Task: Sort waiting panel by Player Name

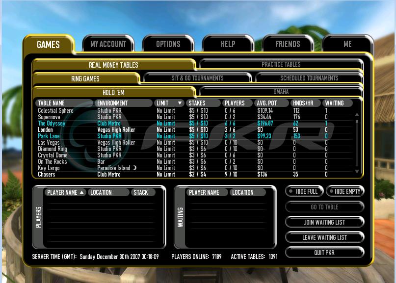Action: 207,192
